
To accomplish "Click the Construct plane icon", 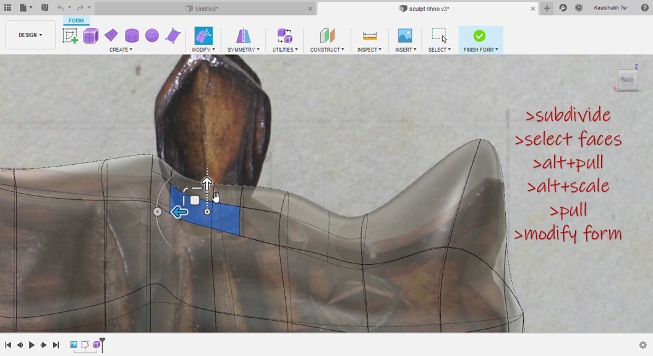I will pos(327,36).
